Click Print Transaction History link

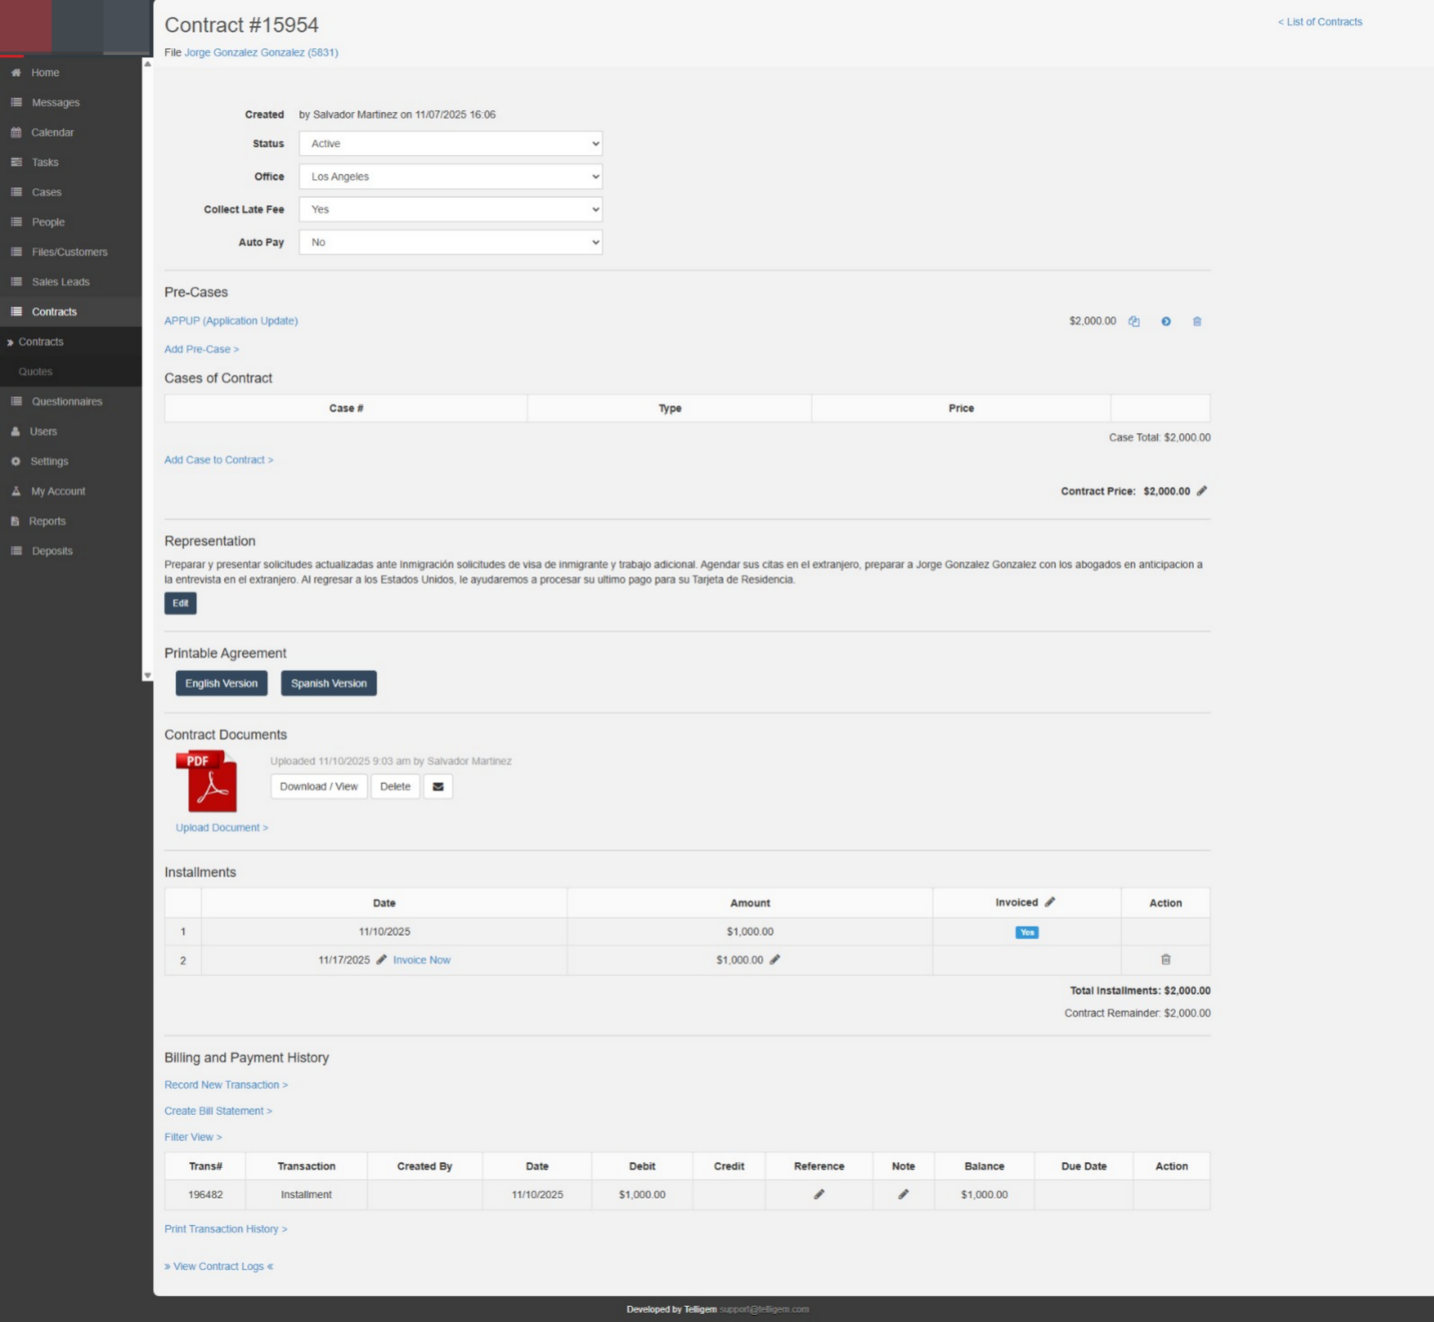click(x=226, y=1229)
